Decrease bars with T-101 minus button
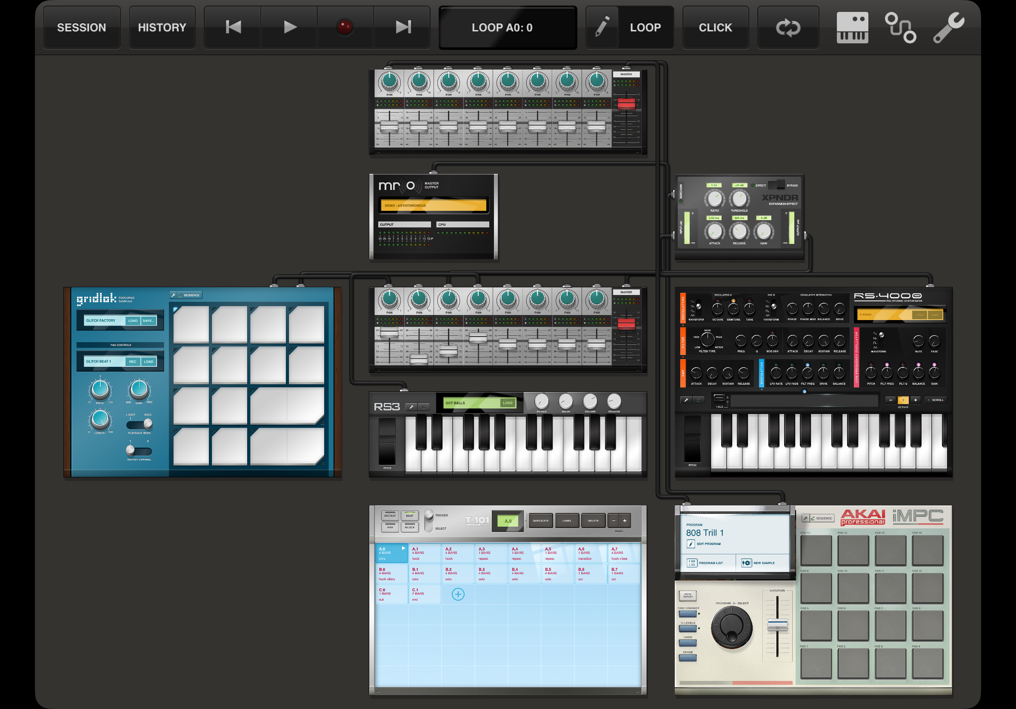The image size is (1016, 709). (x=614, y=521)
